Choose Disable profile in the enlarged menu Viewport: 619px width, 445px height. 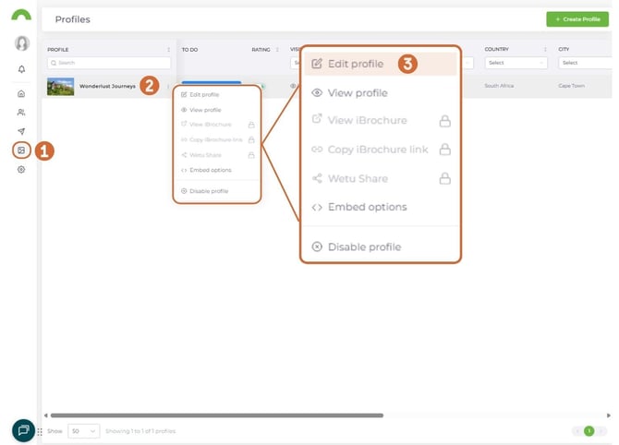pyautogui.click(x=364, y=247)
